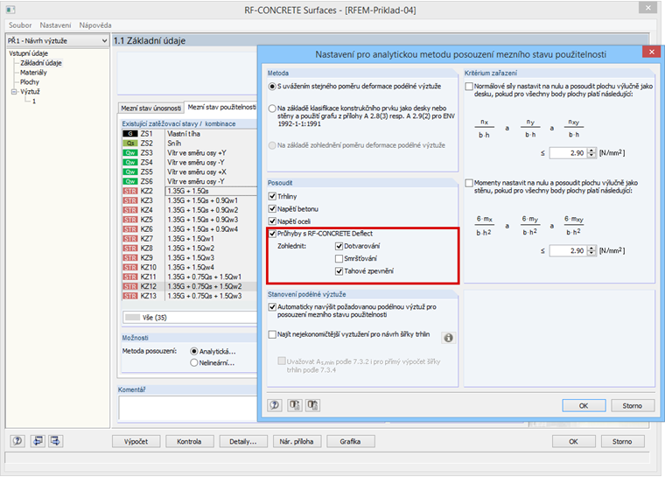
Task: Close the serviceability settings dialog
Action: (651, 52)
